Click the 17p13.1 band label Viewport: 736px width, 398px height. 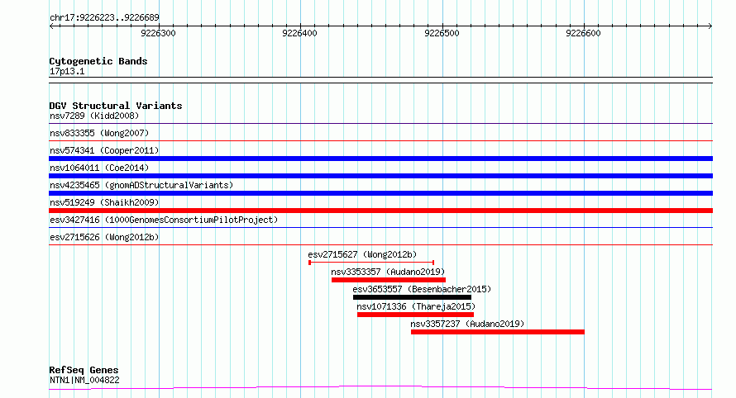pos(67,71)
